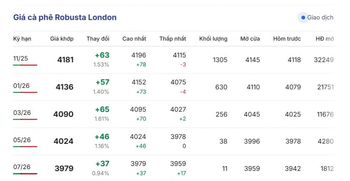Open the 11/25 contract term

point(21,58)
